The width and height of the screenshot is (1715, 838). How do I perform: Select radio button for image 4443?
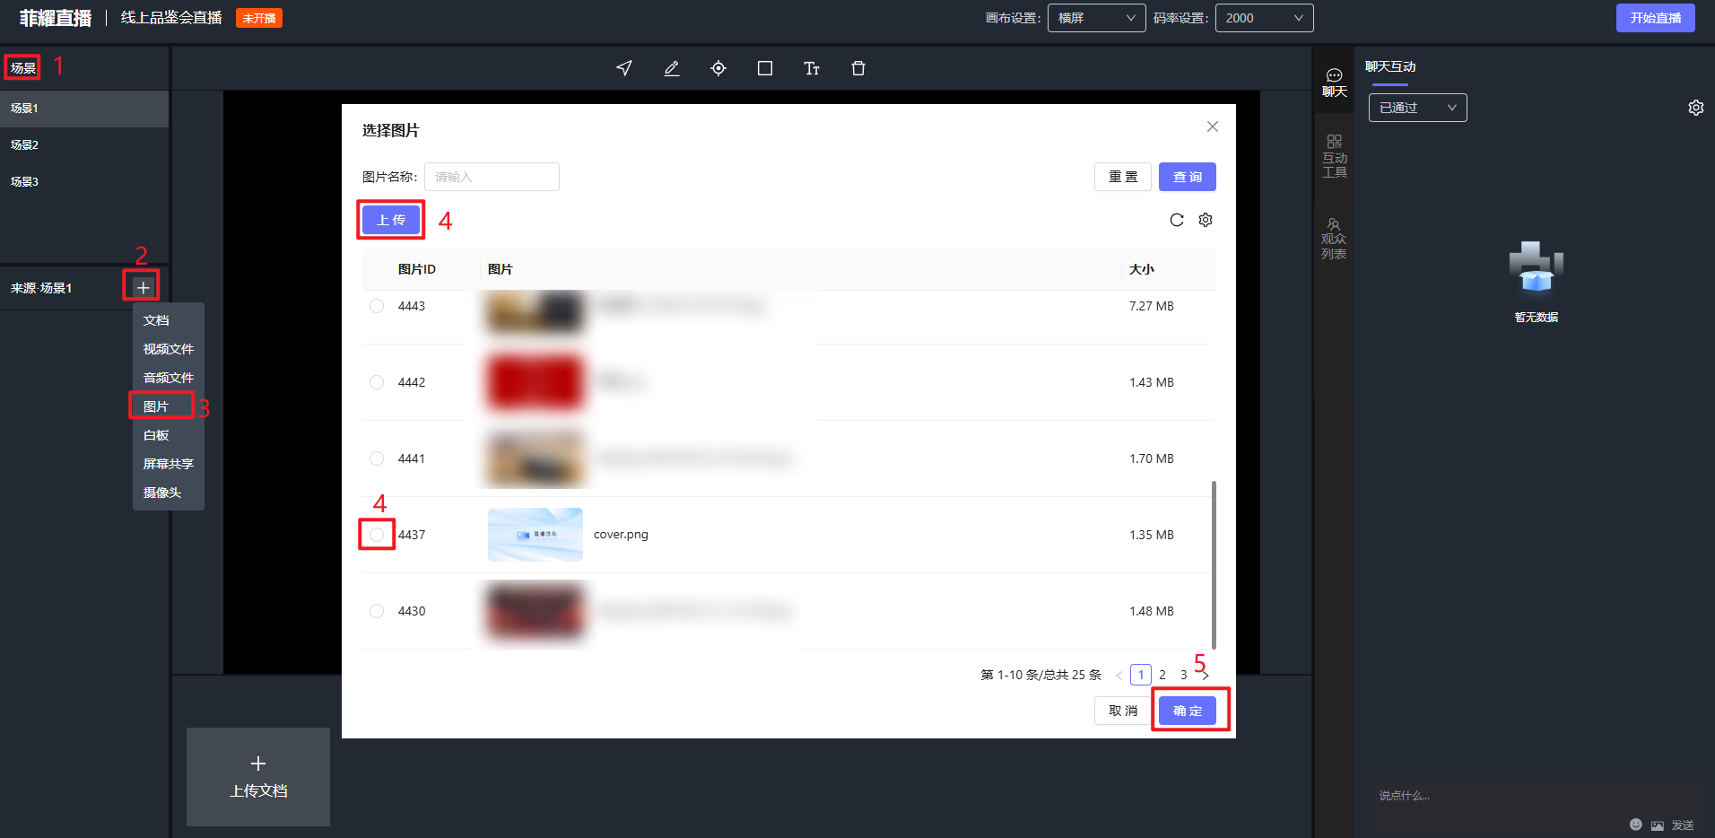377,306
